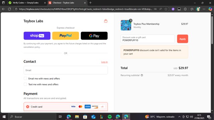View site information lock icon
The height and width of the screenshot is (120, 214).
click(x=16, y=9)
